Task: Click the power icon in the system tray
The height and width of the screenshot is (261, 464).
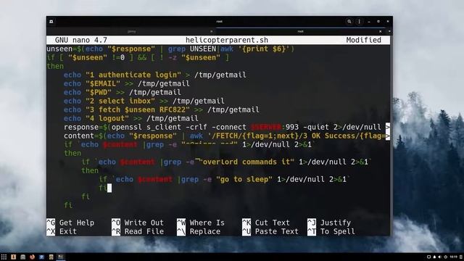Action: (x=445, y=257)
